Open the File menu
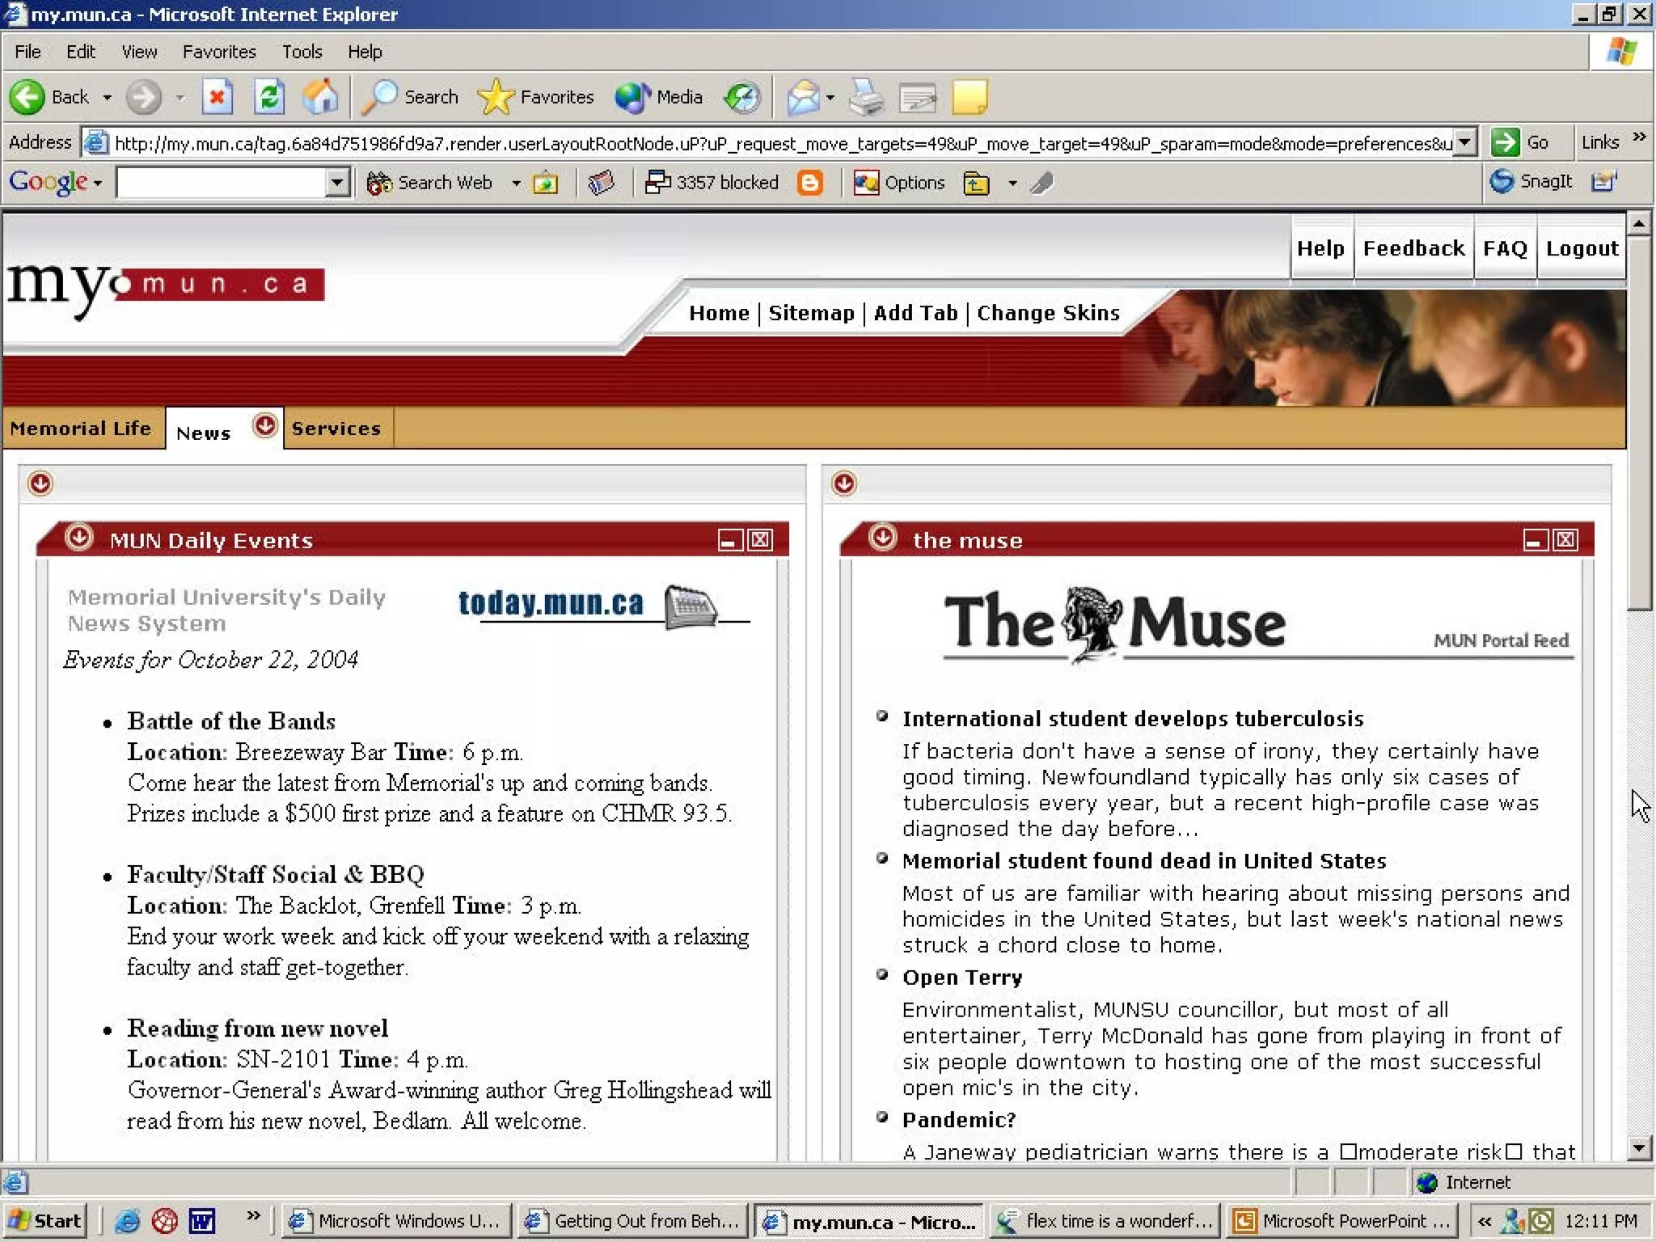1656x1242 pixels. [x=27, y=52]
